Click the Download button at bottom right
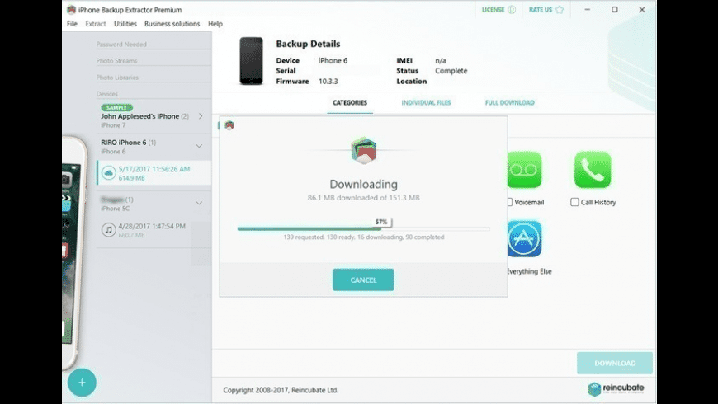Screen dimensions: 718x404 (615, 363)
